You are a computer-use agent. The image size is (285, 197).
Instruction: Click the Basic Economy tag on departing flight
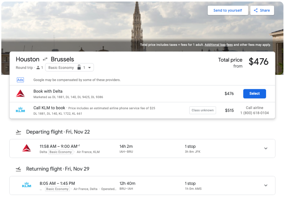pyautogui.click(x=60, y=152)
